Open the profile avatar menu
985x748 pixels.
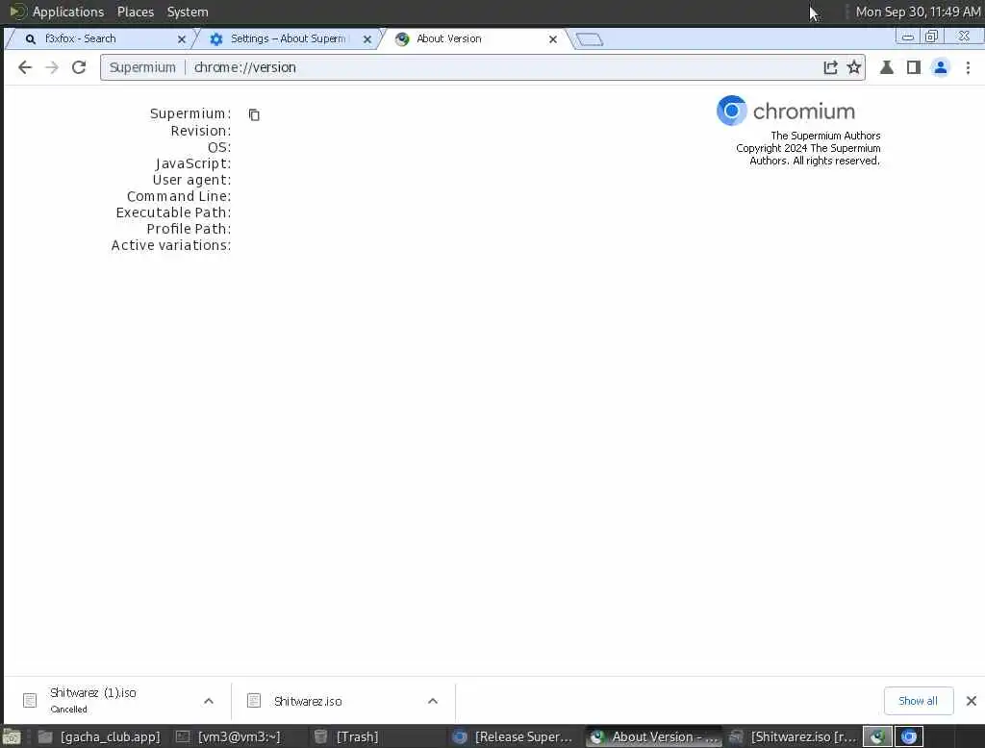click(x=941, y=67)
